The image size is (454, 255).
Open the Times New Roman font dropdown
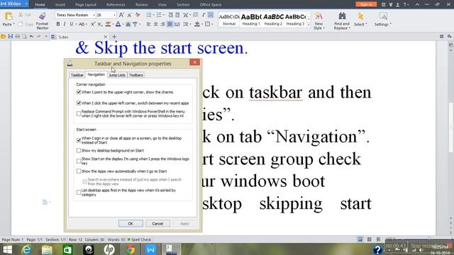pos(94,15)
